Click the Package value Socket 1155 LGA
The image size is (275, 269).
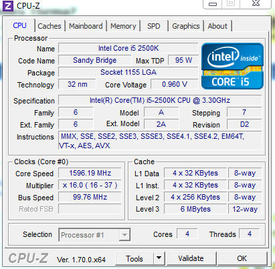click(128, 72)
